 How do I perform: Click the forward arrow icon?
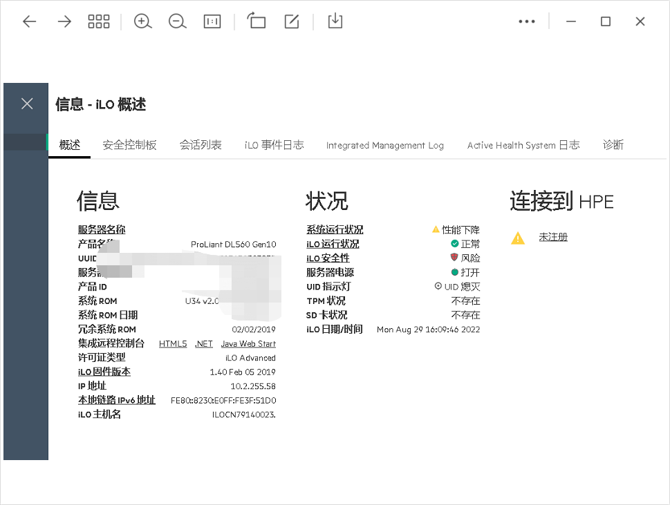tap(64, 21)
